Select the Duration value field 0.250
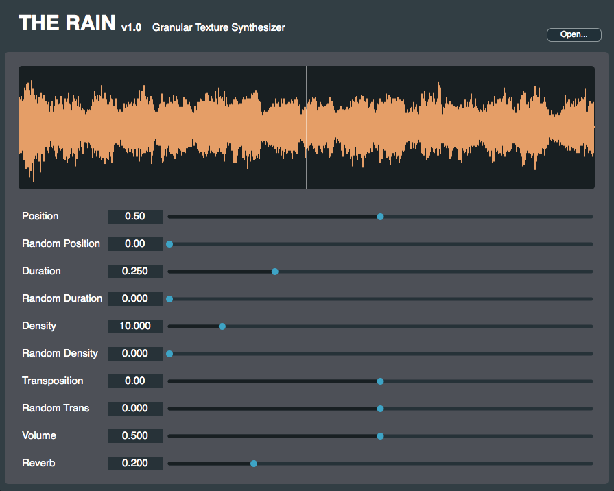This screenshot has width=614, height=491. (135, 272)
